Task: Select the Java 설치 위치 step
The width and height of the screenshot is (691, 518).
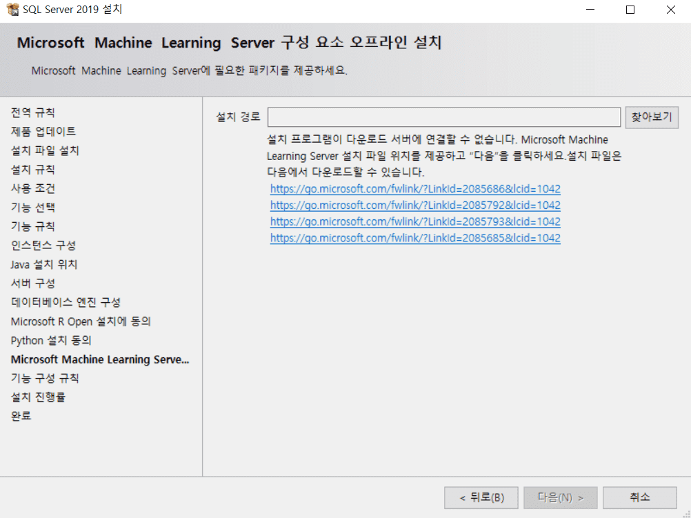Action: point(44,264)
